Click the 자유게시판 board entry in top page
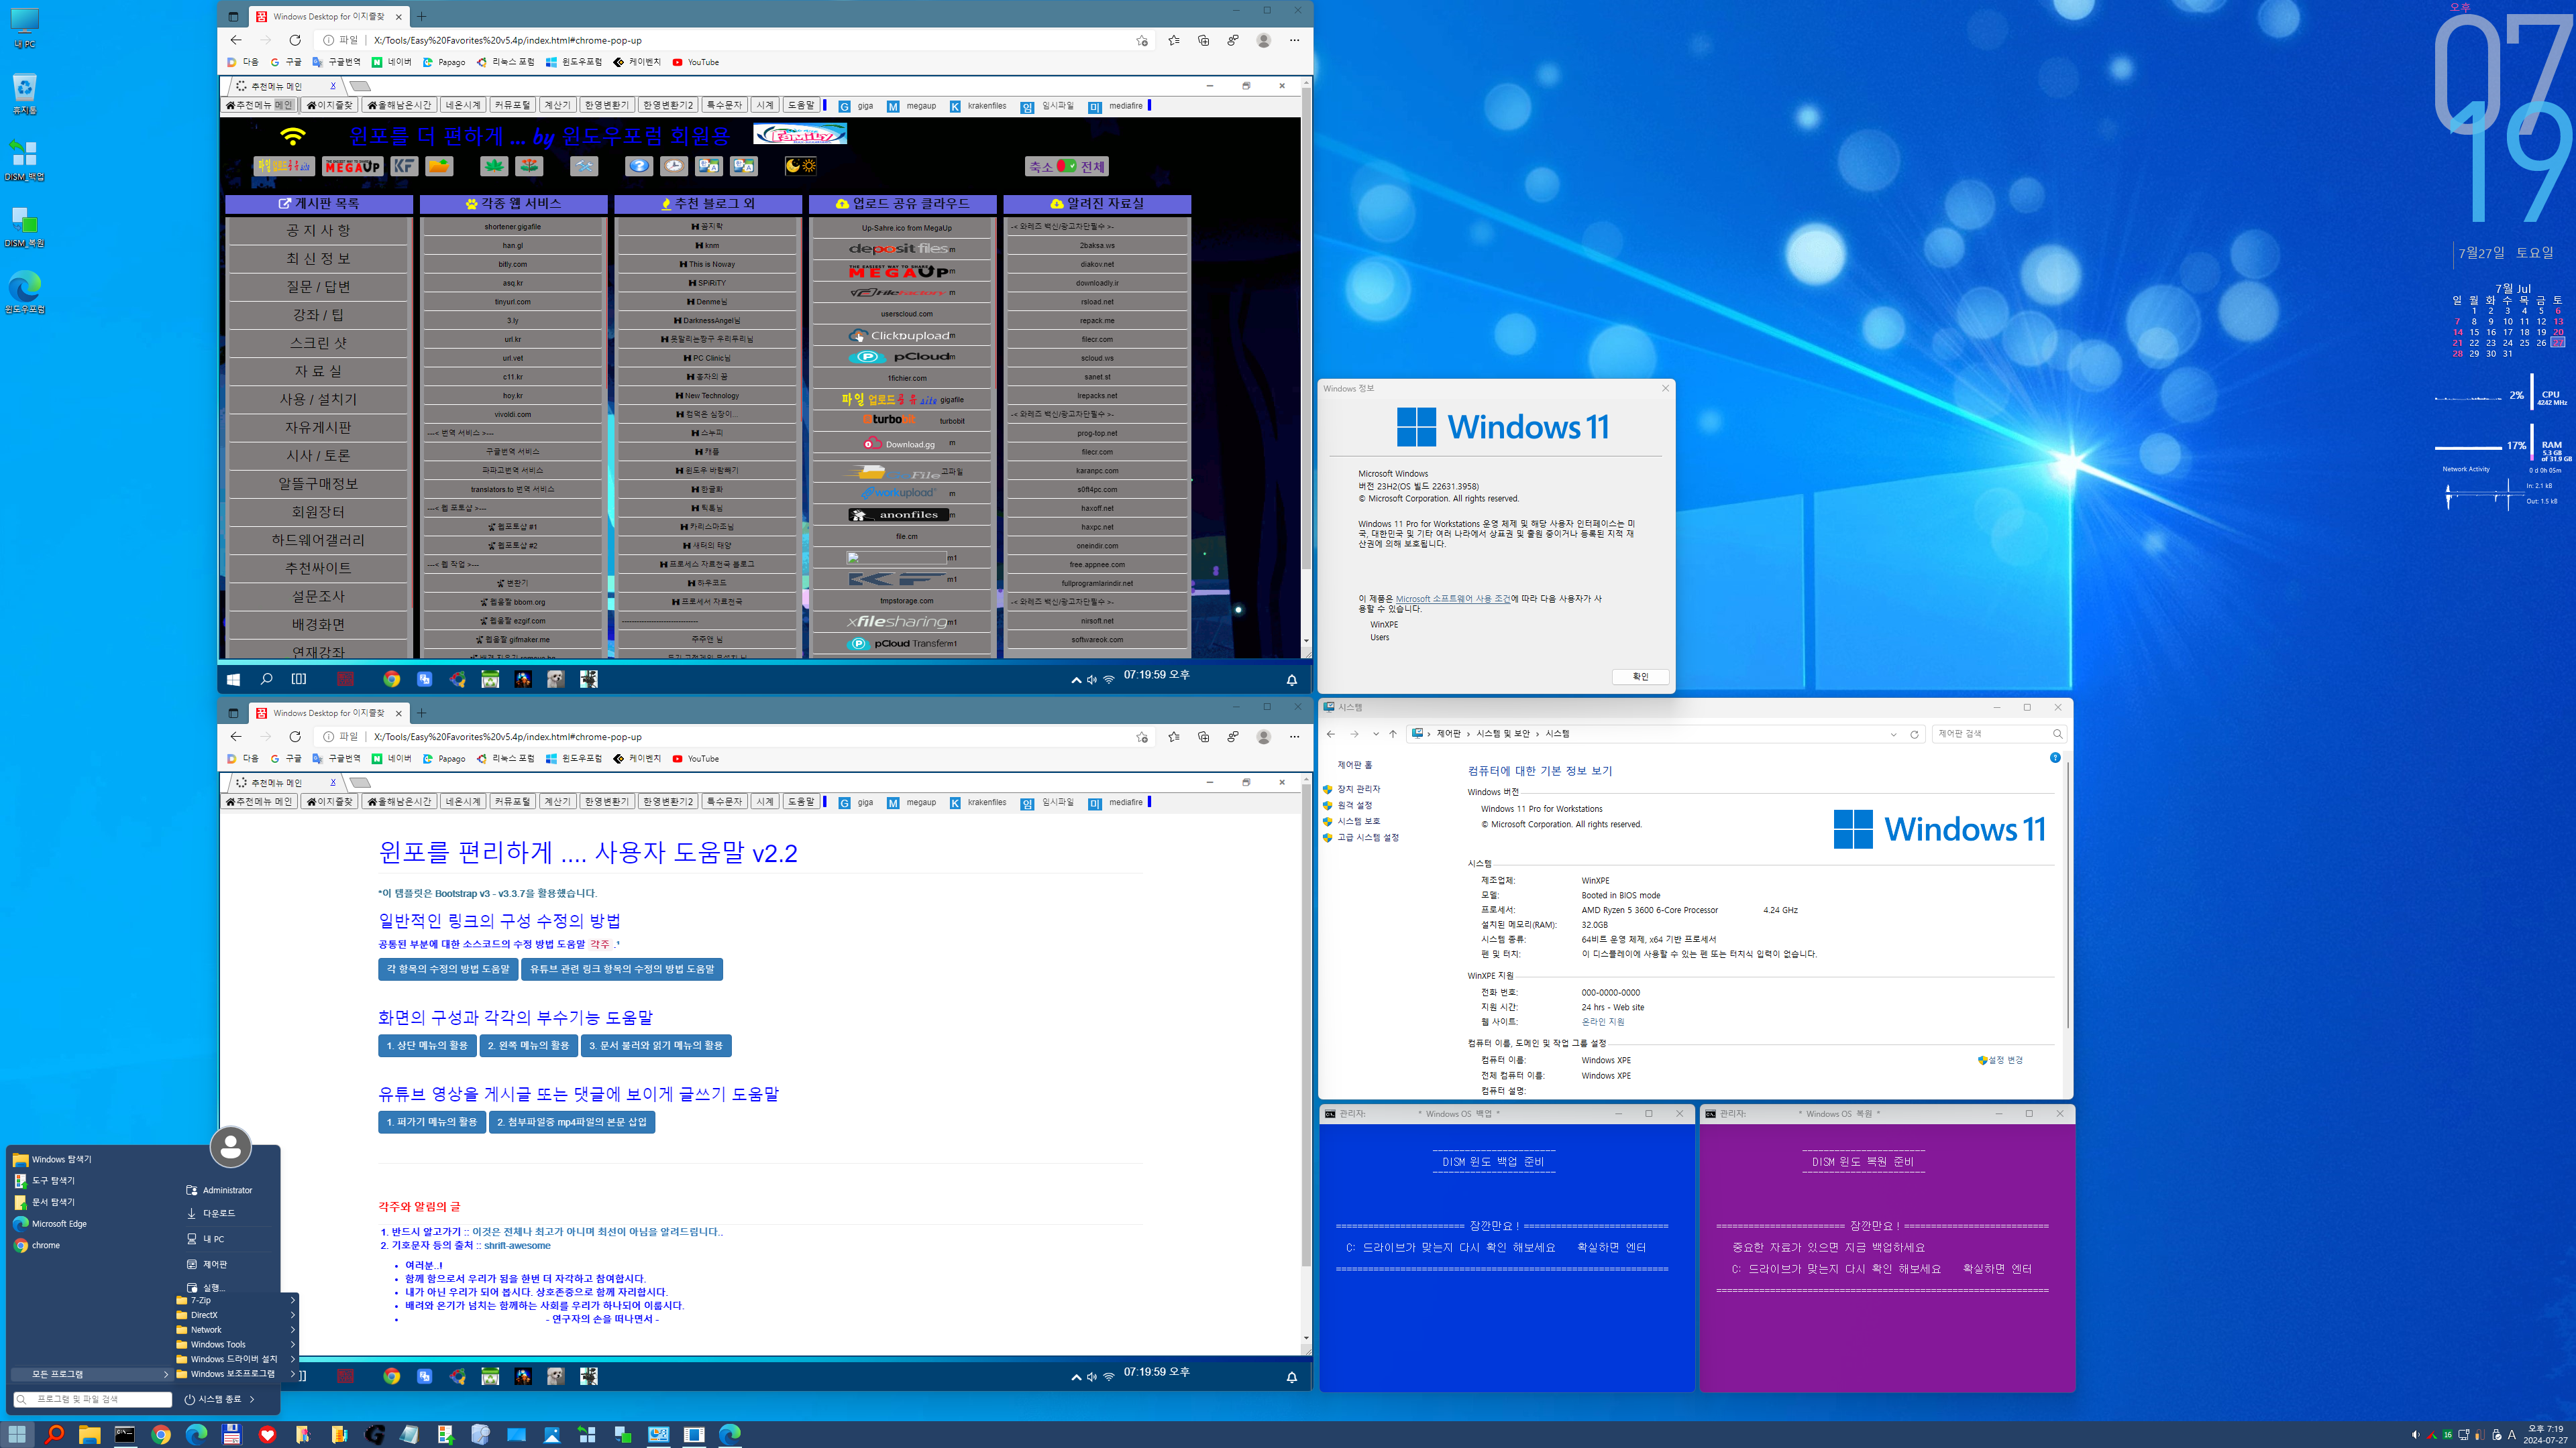 318,428
